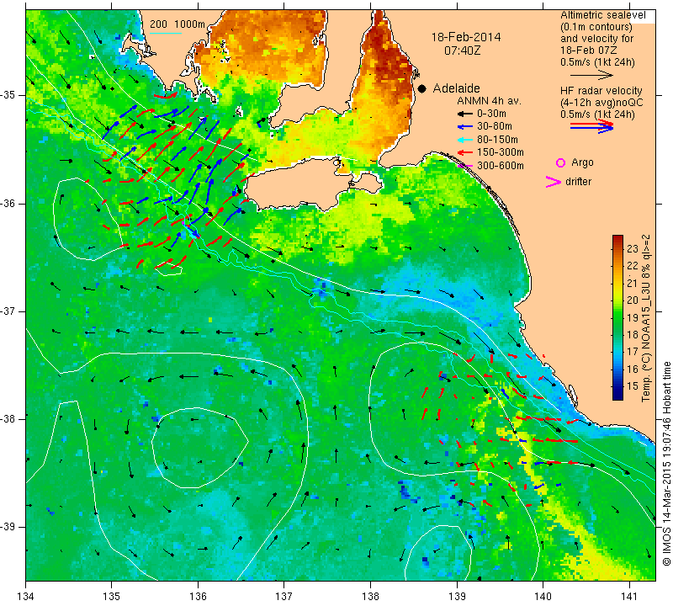
Task: Click the '300-600m' depth label
Action: pos(500,165)
